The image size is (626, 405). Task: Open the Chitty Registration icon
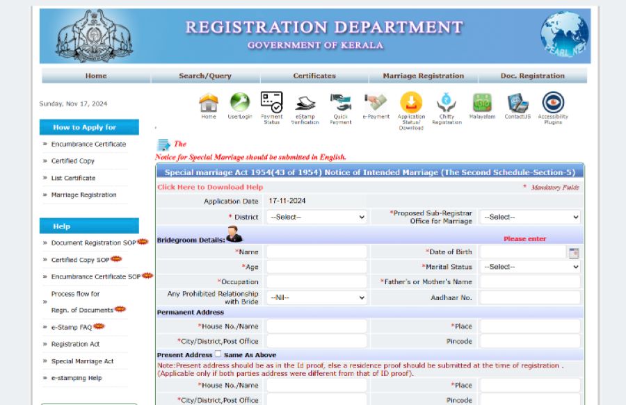pyautogui.click(x=447, y=102)
